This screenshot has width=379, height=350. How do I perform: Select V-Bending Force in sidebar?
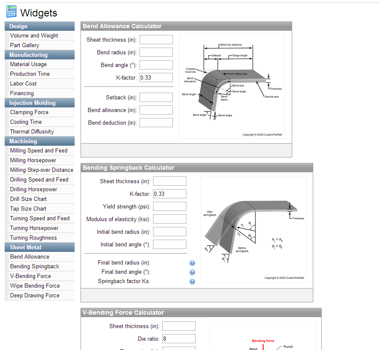click(30, 276)
